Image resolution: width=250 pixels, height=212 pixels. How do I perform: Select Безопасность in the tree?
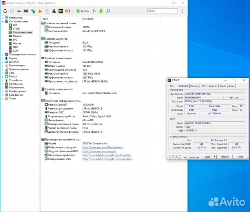pos(17,88)
